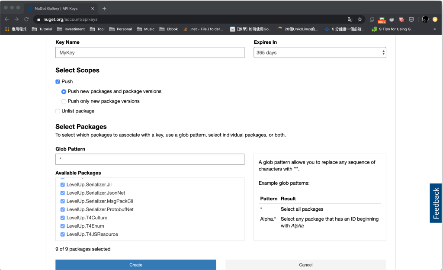
Task: Open the Feedback side tab
Action: click(436, 203)
